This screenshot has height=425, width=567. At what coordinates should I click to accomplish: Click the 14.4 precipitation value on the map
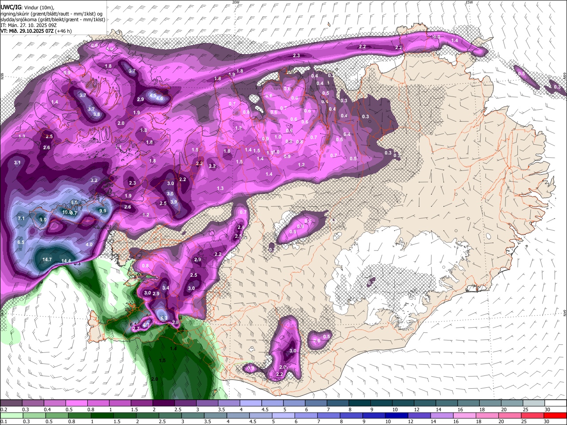coord(66,261)
